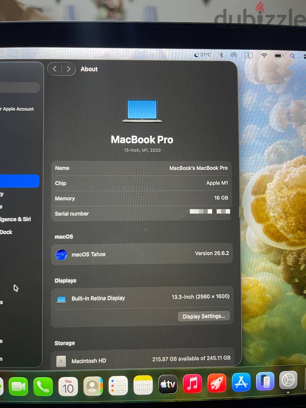Select the Apple Account sidebar entry
The image size is (306, 408).
tap(17, 109)
